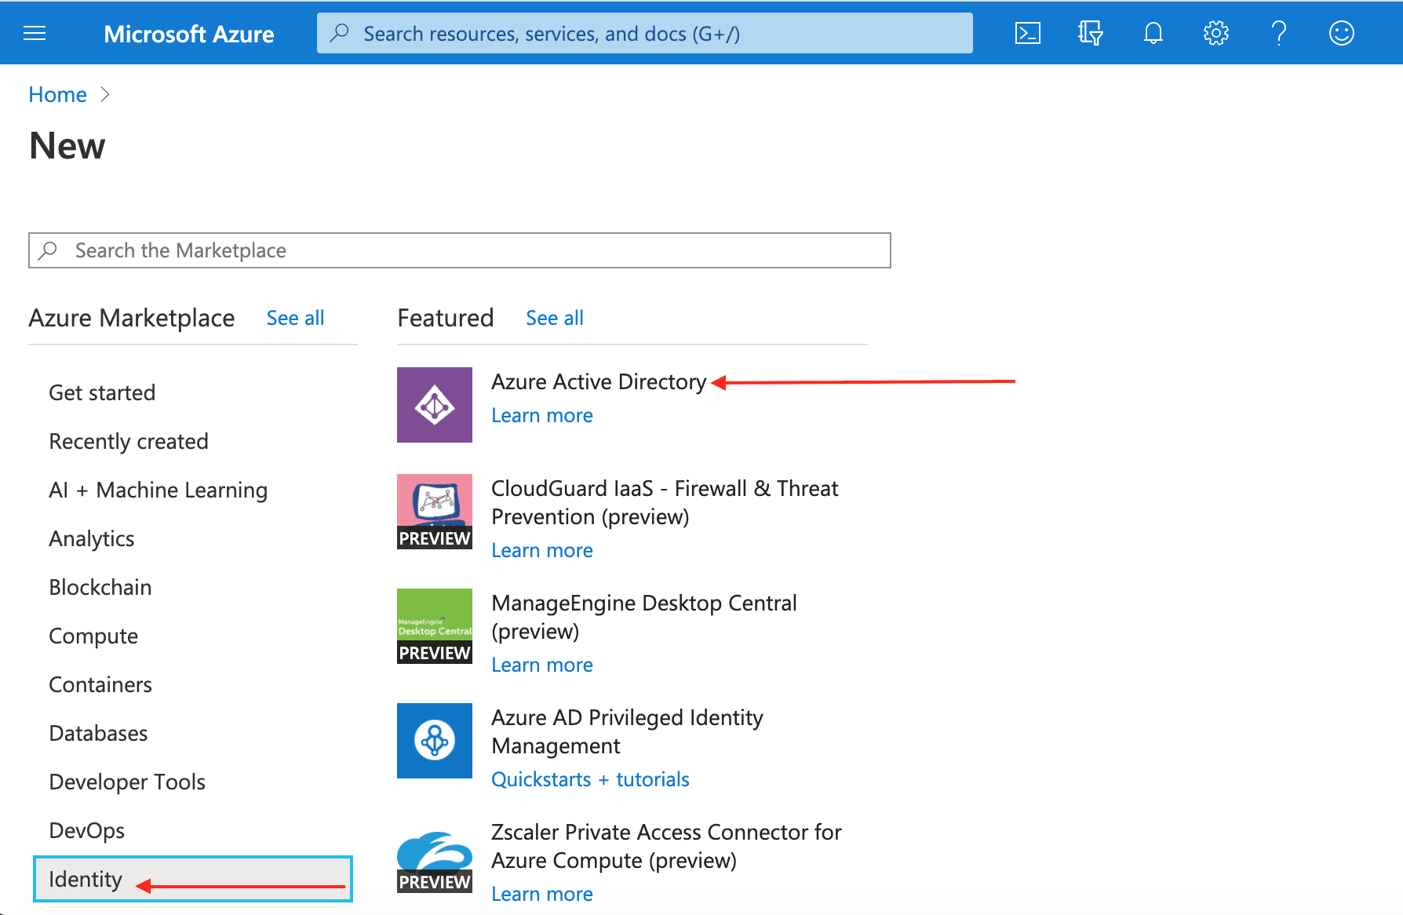The width and height of the screenshot is (1403, 915).
Task: Open the hamburger portal menu
Action: (x=35, y=33)
